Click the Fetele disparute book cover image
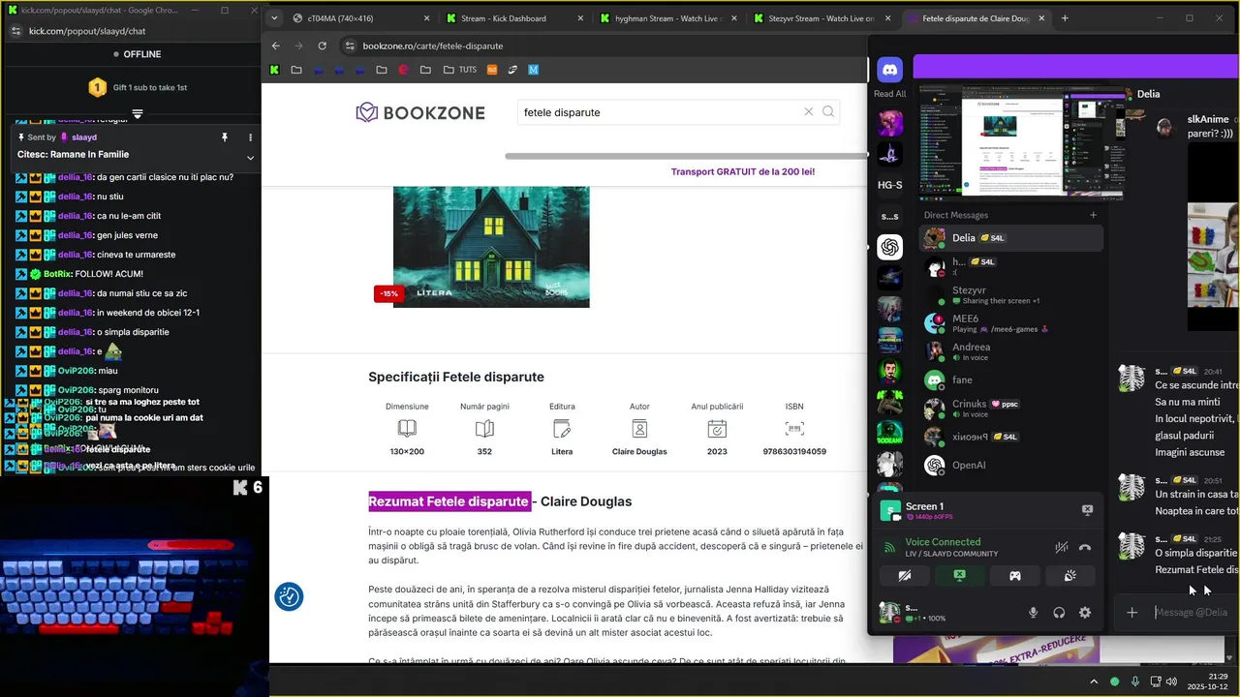This screenshot has height=697, width=1240. [x=491, y=247]
